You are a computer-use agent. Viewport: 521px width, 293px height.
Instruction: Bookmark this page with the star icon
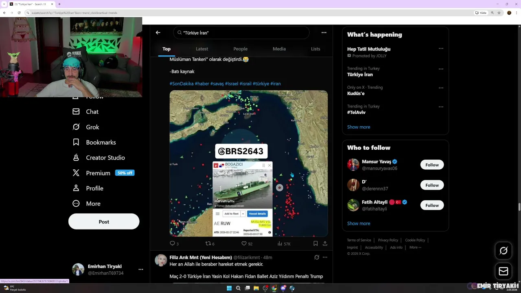point(499,13)
